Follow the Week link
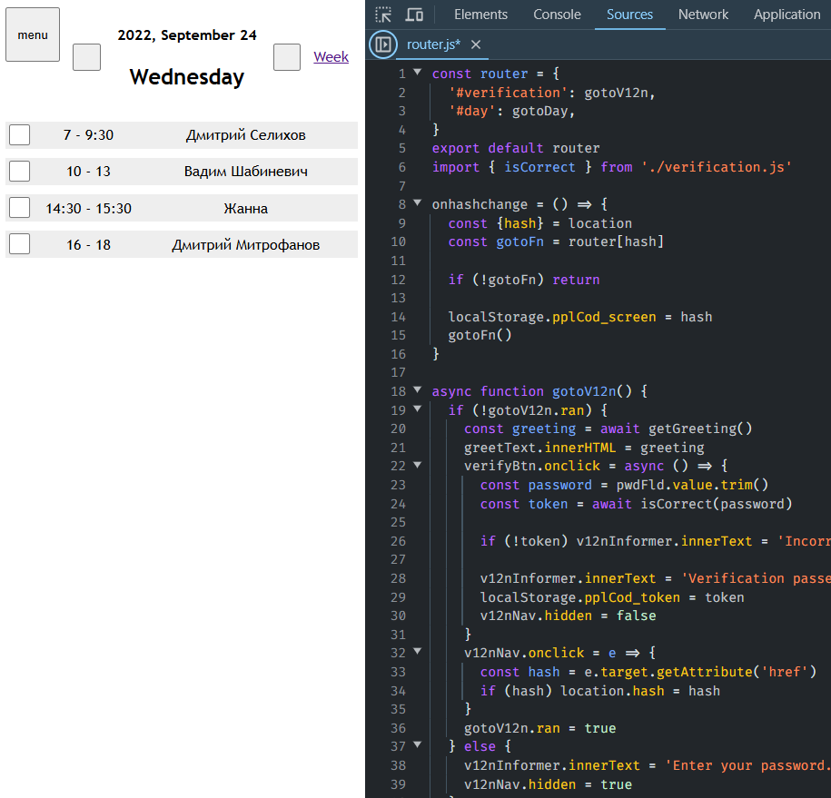This screenshot has width=831, height=798. [x=331, y=56]
